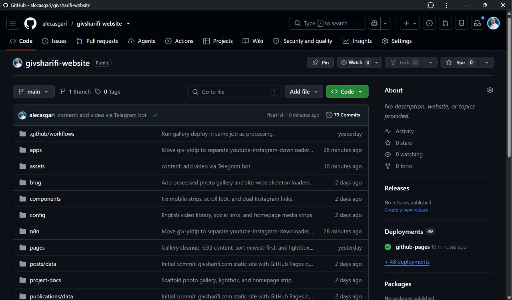
Task: Expand the repository switcher caret beside givsharifi-website
Action: [128, 24]
